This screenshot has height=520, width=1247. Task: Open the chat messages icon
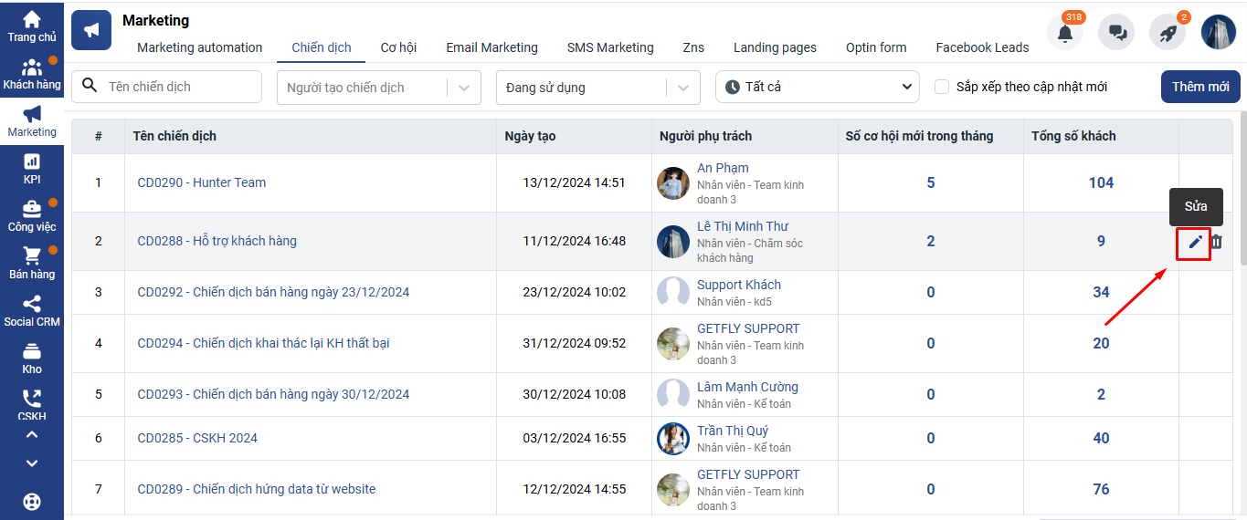coord(1116,33)
